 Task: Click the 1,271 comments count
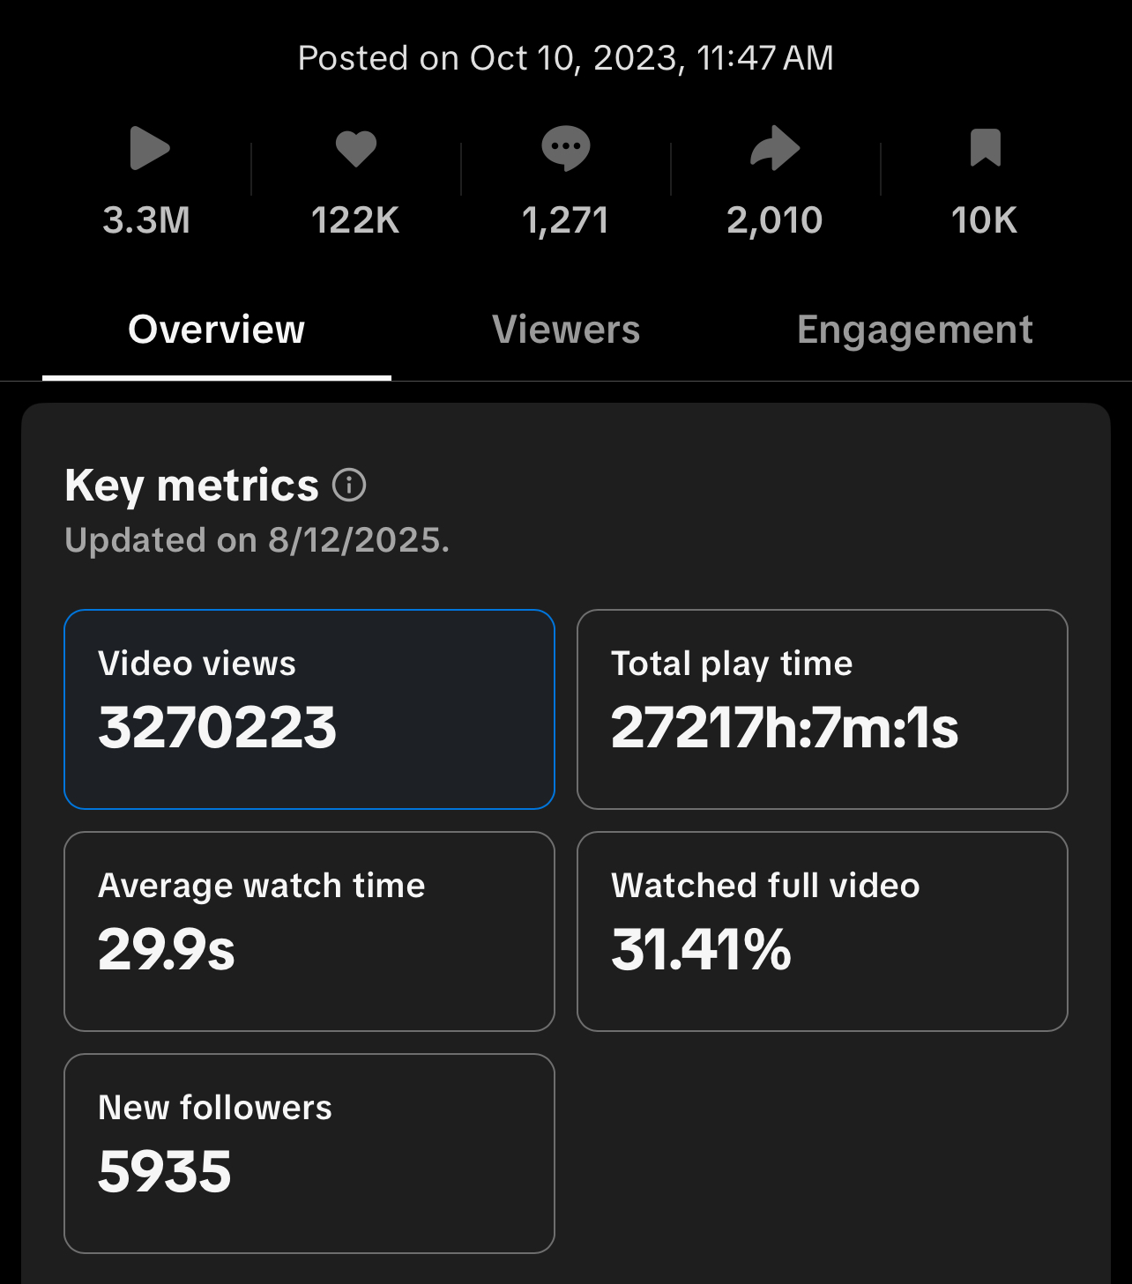pos(565,220)
